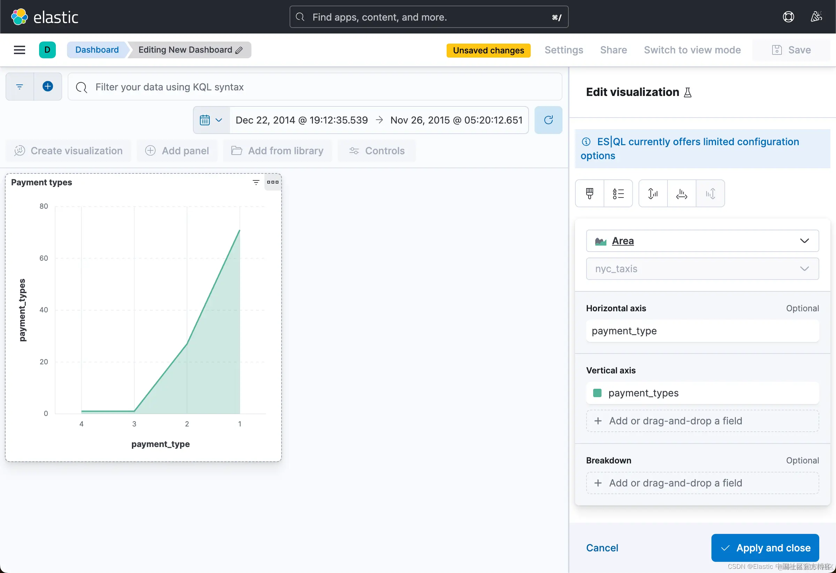Click the add filter plus icon
Screen dimensions: 836x573
[48, 87]
